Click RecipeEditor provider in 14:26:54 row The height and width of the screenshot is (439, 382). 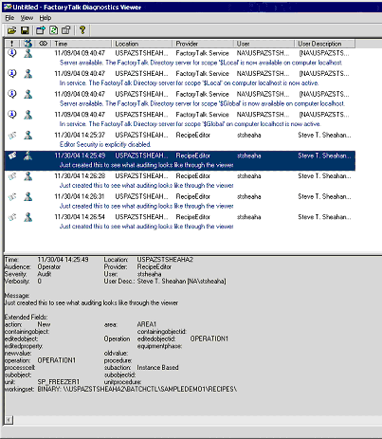click(193, 217)
